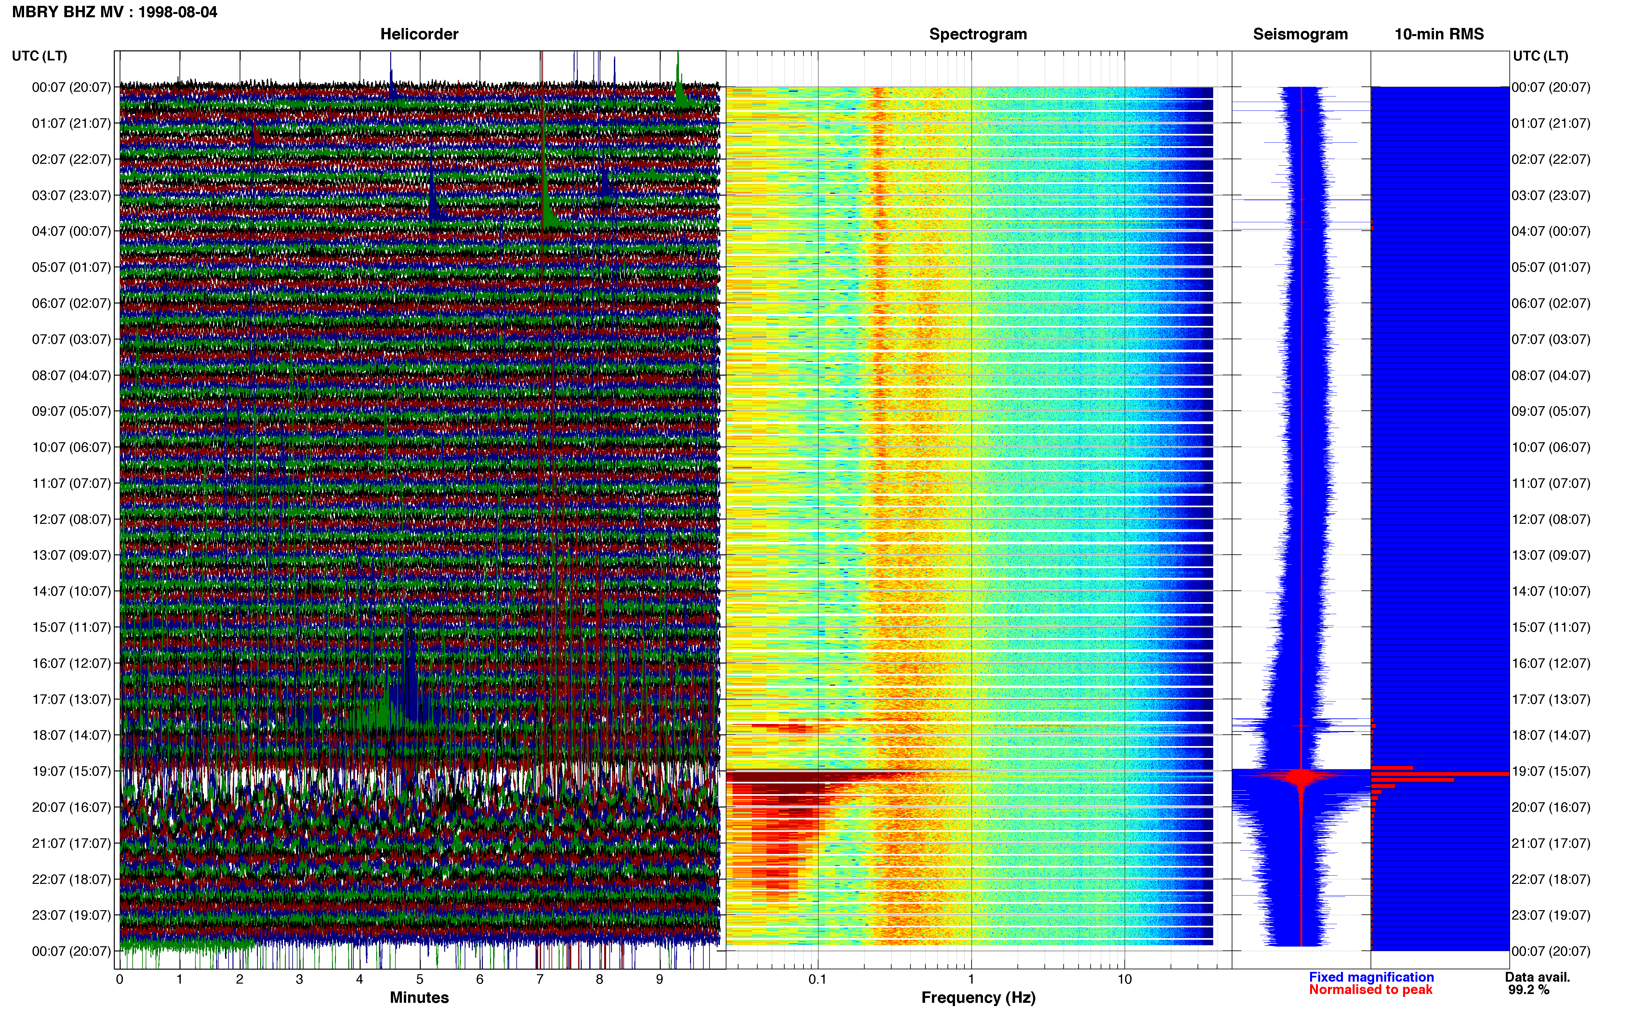Viewport: 1632px width, 1020px height.
Task: Click the left '05:07 (01:07)' time label
Action: 71,267
